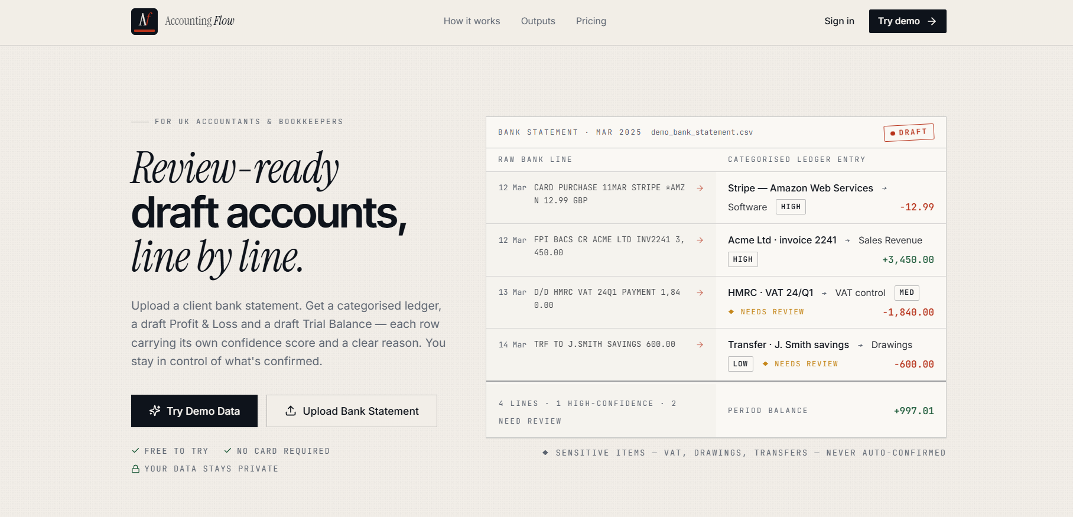This screenshot has width=1073, height=517.
Task: Go to How it works
Action: coord(472,21)
